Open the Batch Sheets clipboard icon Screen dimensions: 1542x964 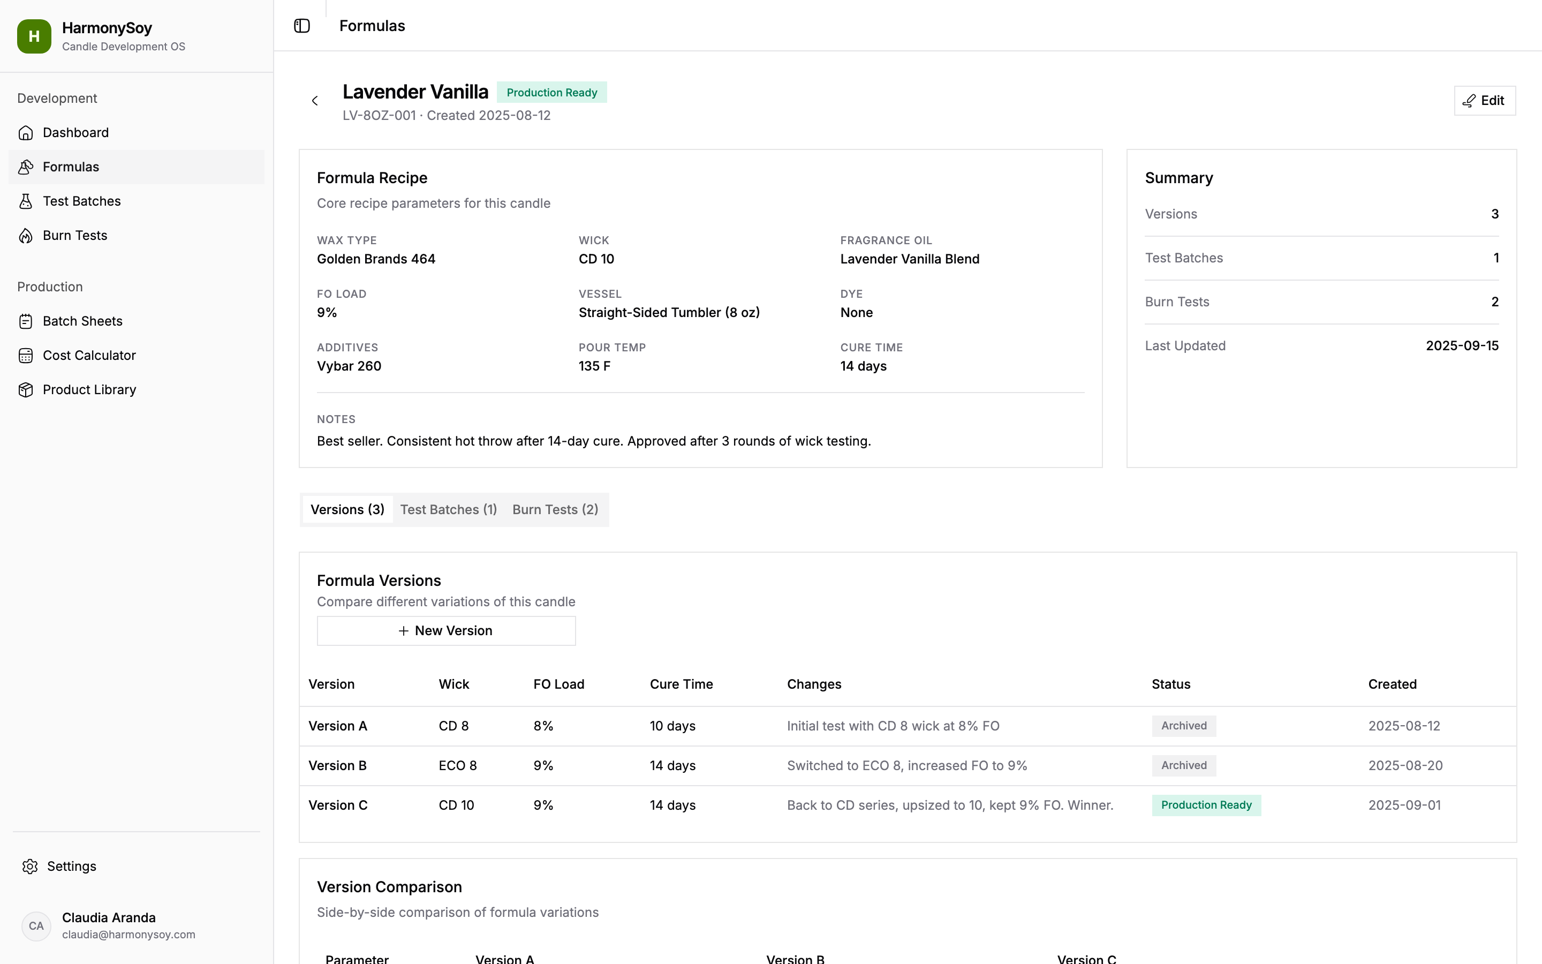pyautogui.click(x=26, y=321)
